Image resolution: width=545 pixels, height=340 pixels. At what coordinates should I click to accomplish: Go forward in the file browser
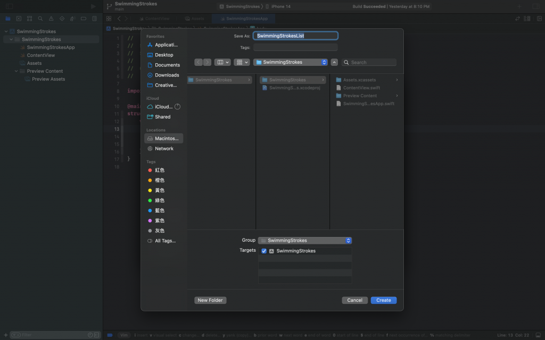click(207, 62)
